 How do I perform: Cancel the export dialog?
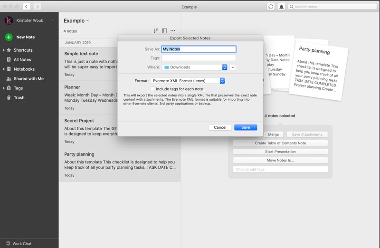pos(220,127)
